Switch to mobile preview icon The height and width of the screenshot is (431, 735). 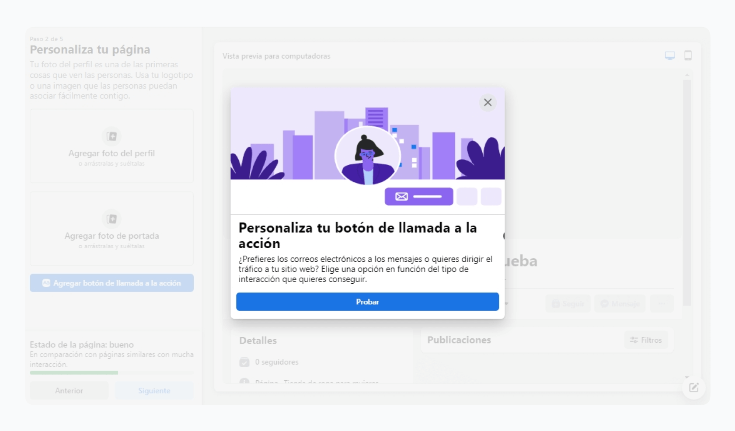click(x=688, y=56)
